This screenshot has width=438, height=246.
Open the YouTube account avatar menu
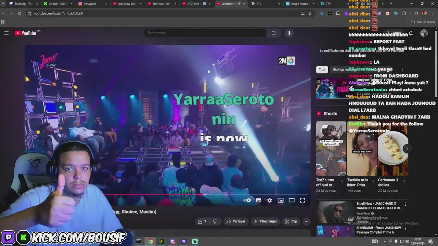pyautogui.click(x=424, y=33)
